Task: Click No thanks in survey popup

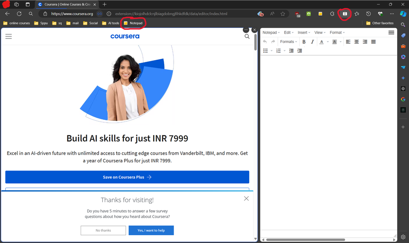Action: [x=103, y=230]
